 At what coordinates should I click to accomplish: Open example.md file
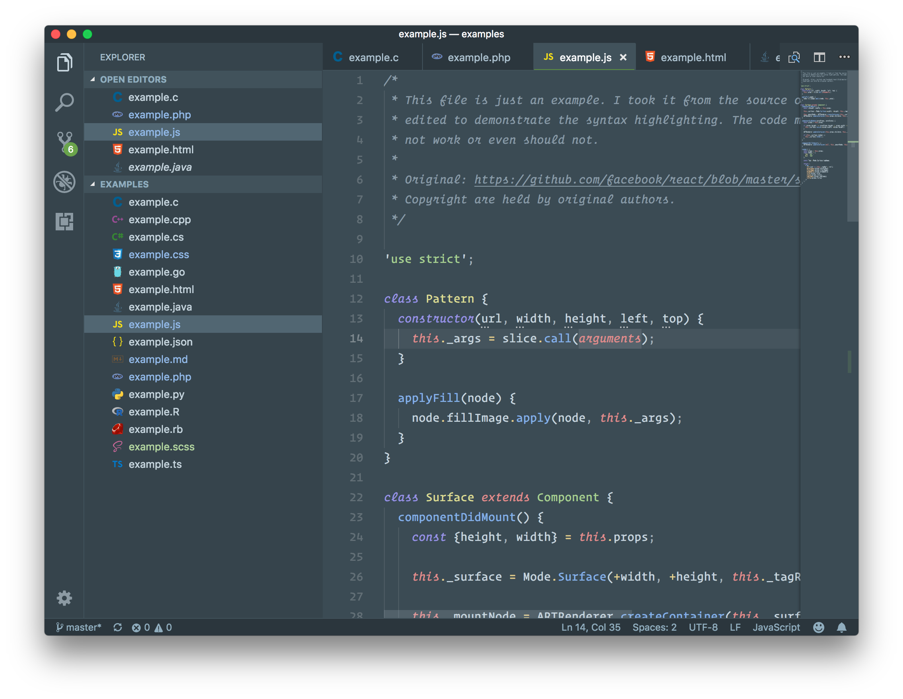[x=203, y=359]
